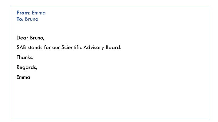This screenshot has height=122, width=218.
Task: Click the word "stands" in body
Action: [35, 48]
